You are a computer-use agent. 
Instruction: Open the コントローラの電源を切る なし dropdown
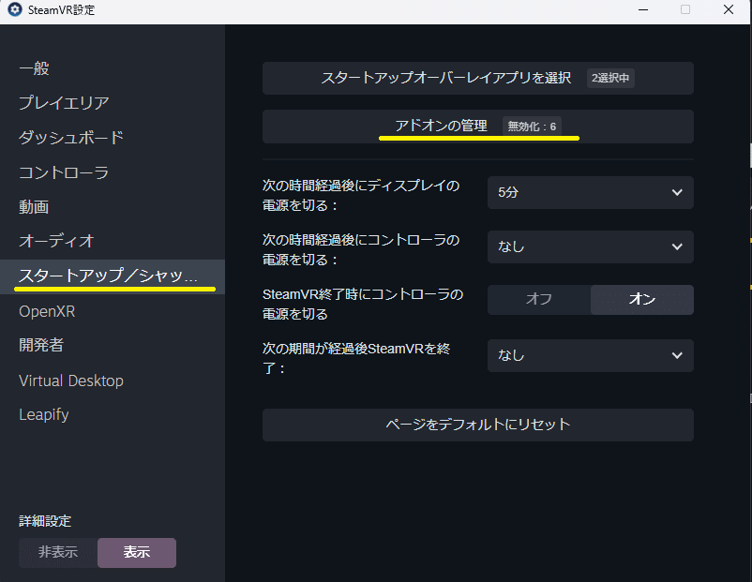pyautogui.click(x=591, y=246)
